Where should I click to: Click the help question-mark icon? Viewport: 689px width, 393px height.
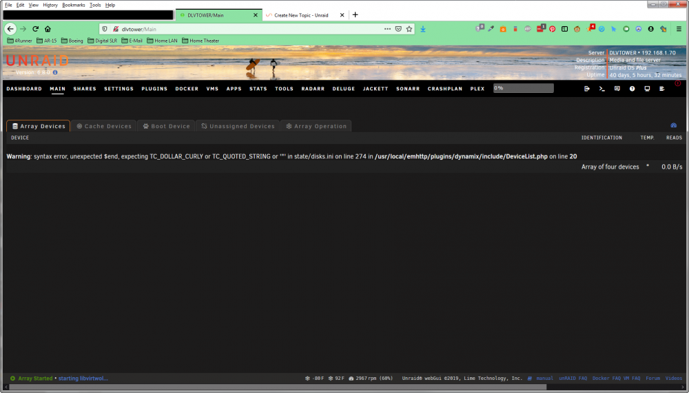point(632,89)
